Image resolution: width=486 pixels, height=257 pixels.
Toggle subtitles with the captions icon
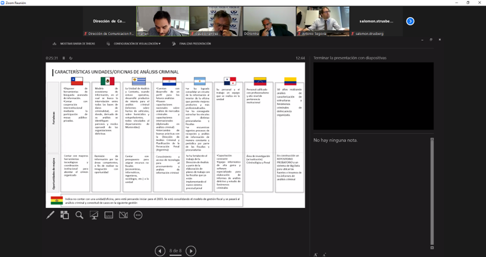pyautogui.click(x=109, y=215)
